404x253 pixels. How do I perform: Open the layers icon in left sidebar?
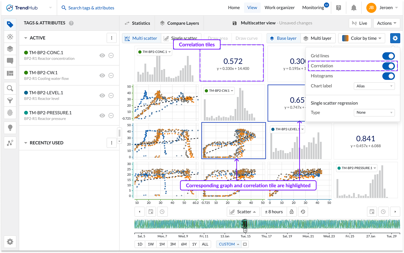[x=10, y=49]
